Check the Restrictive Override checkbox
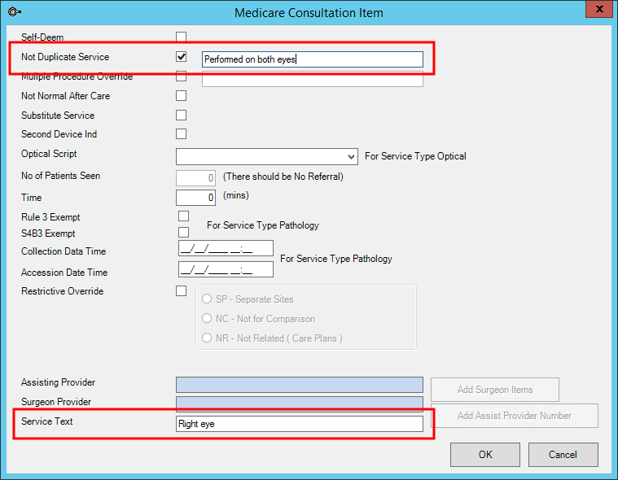618x480 pixels. tap(182, 291)
